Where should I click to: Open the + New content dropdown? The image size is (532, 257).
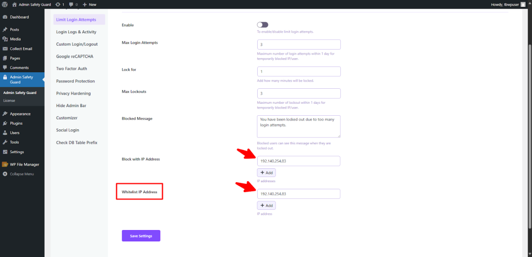pyautogui.click(x=90, y=4)
